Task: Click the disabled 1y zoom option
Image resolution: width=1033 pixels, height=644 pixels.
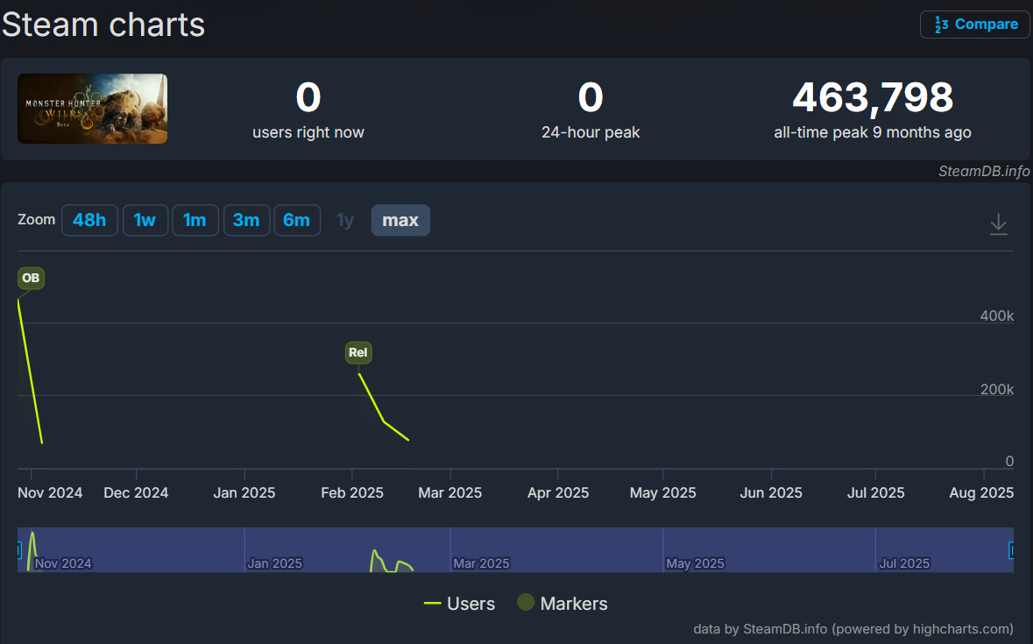Action: pos(345,220)
